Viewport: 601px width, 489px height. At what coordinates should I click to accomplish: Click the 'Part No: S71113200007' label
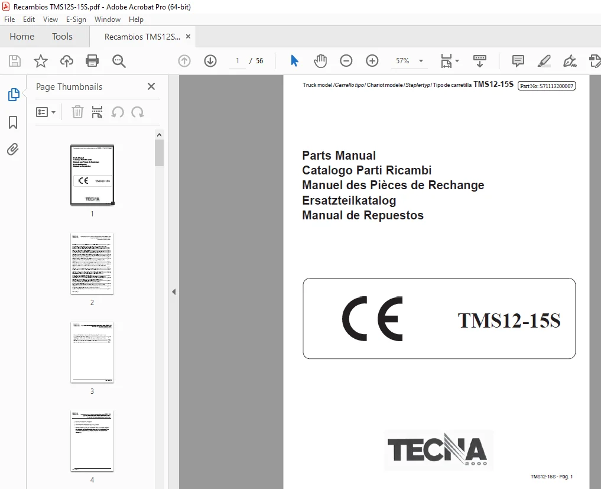point(547,86)
